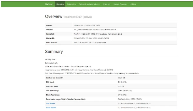
Task: Click the 'Block Pool Used:' label
Action: click(x=53, y=95)
